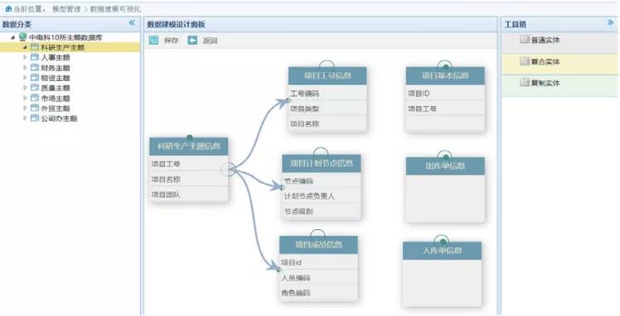Click the folder icon beside 人事主题
Screen dimensions: 620x316
point(35,58)
